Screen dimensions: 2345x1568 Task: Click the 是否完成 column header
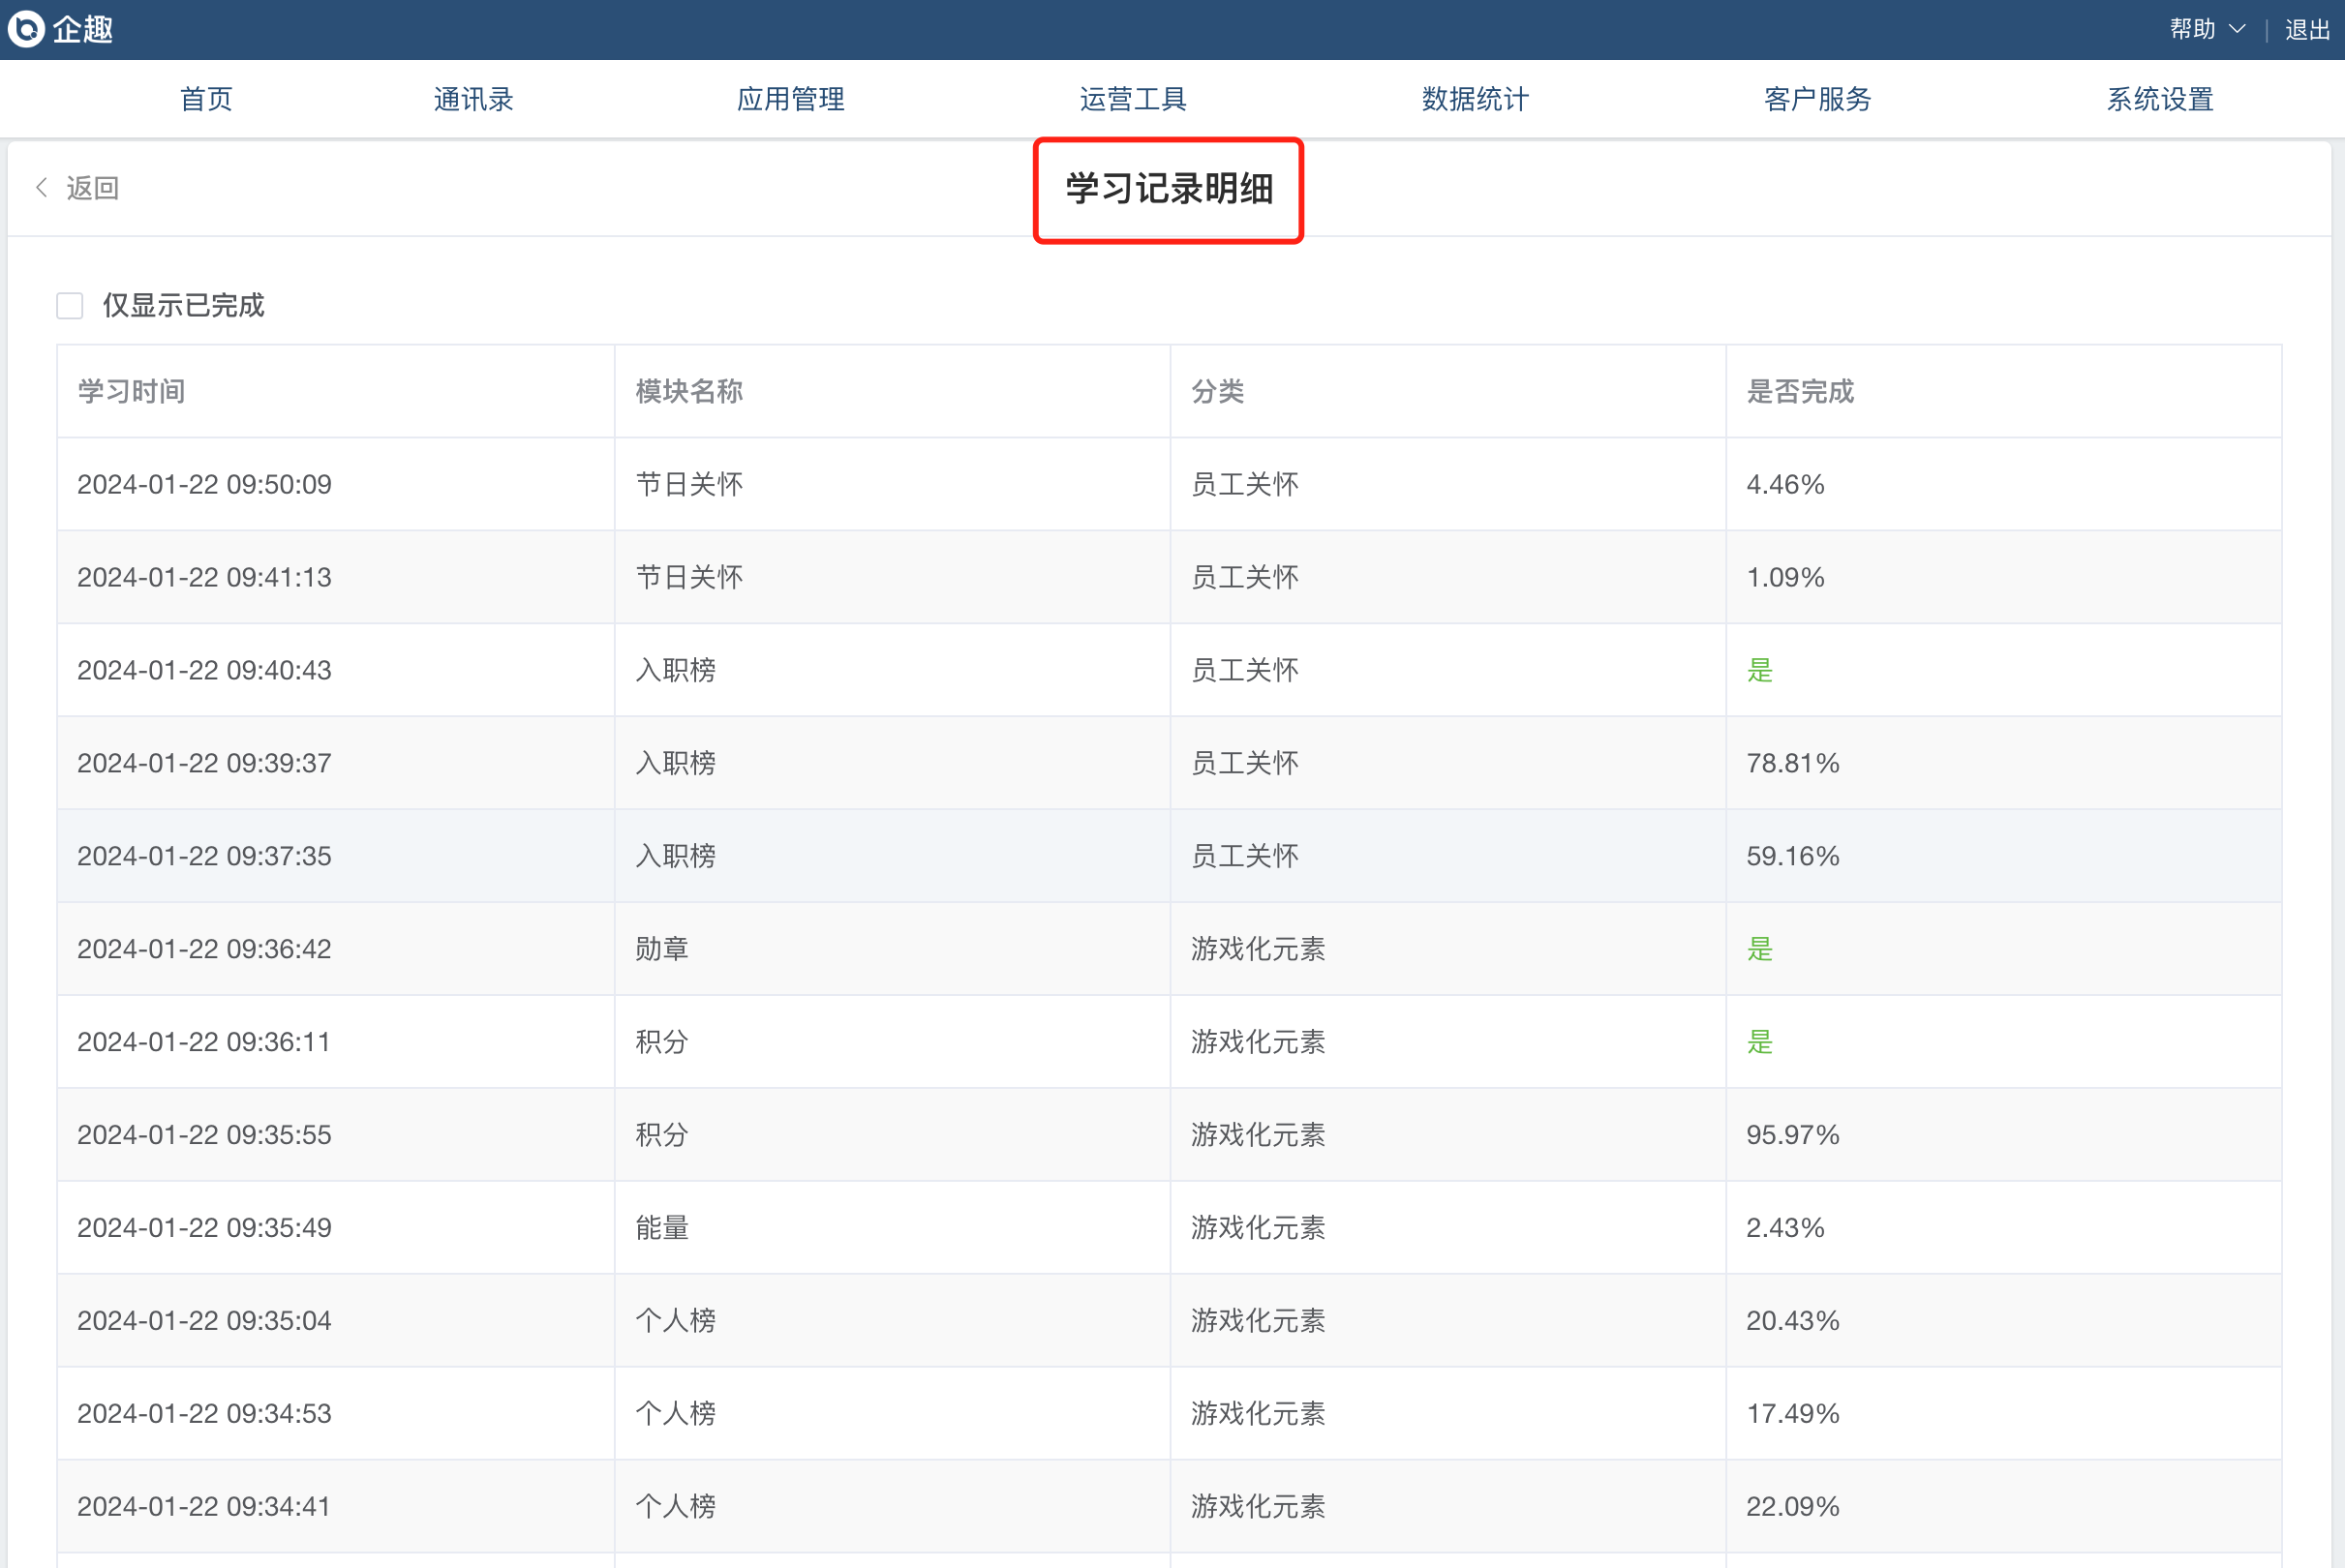tap(1799, 391)
